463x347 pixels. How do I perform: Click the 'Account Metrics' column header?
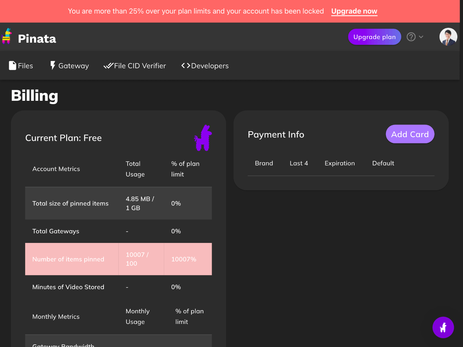pos(56,169)
